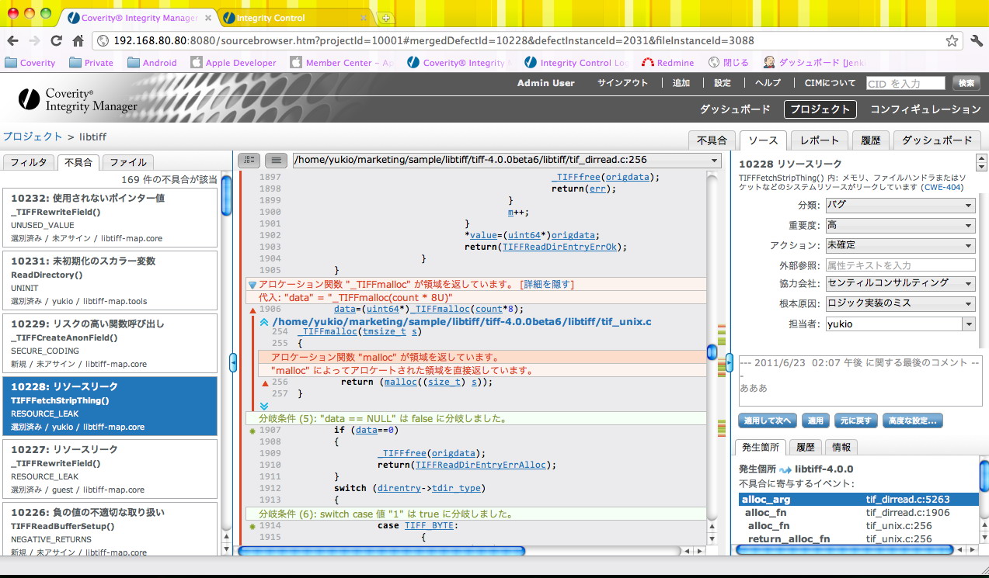
Task: Toggle the line-number view icon above the source panel
Action: tap(248, 159)
